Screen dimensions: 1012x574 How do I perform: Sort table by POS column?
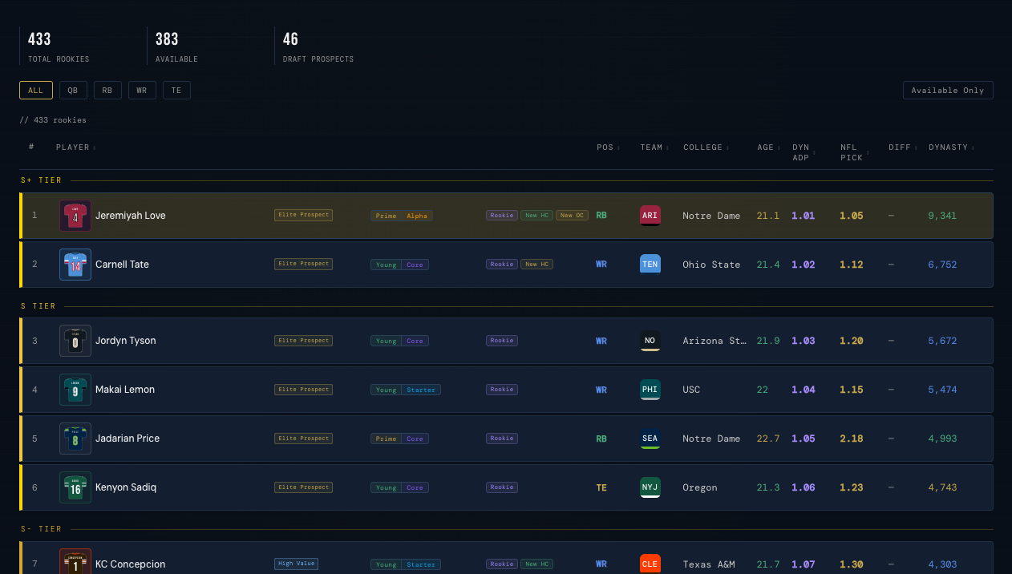point(608,148)
